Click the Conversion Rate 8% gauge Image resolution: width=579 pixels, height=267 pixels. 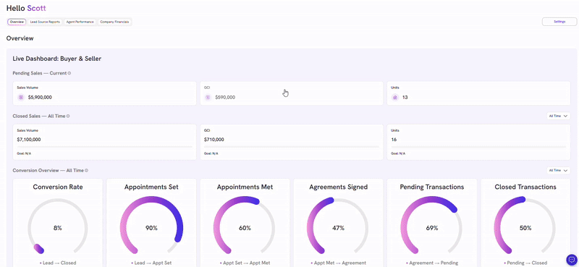point(58,226)
